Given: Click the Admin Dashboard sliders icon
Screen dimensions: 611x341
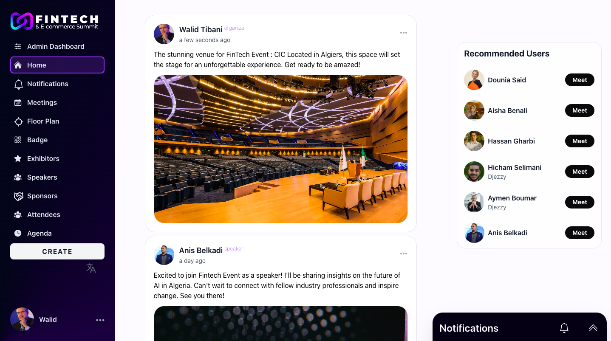Looking at the screenshot, I should click(x=18, y=46).
